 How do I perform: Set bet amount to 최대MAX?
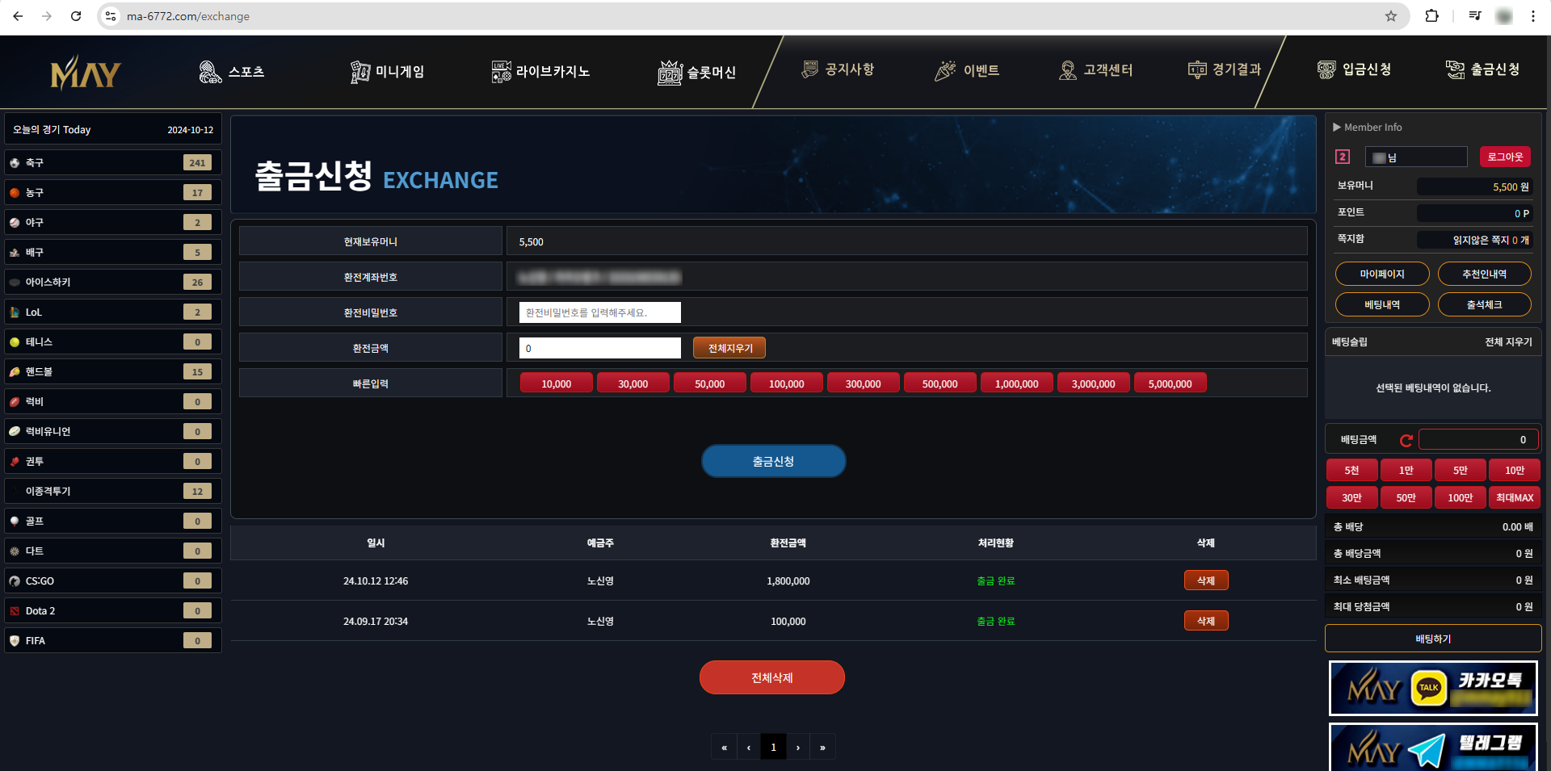[x=1515, y=497]
